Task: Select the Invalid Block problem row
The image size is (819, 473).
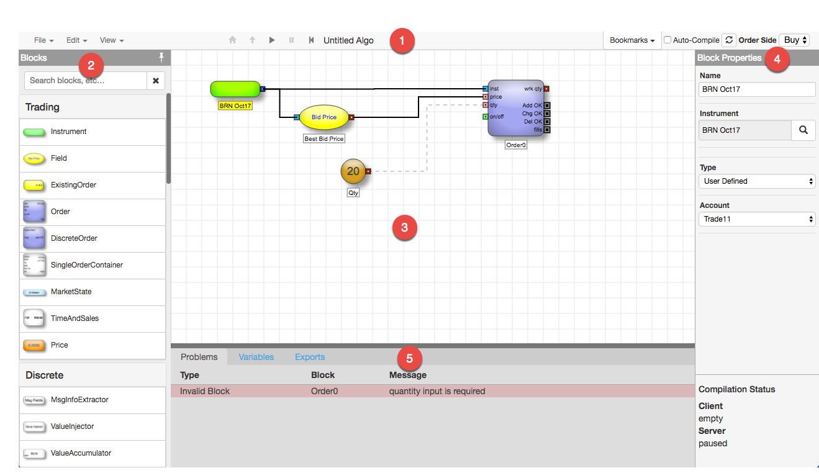Action: coord(433,391)
